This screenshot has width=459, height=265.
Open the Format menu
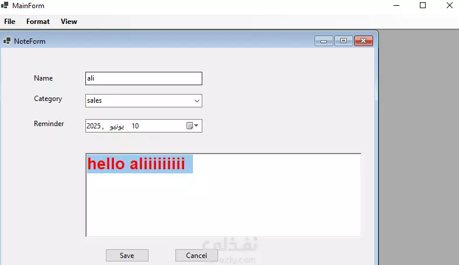click(x=38, y=22)
